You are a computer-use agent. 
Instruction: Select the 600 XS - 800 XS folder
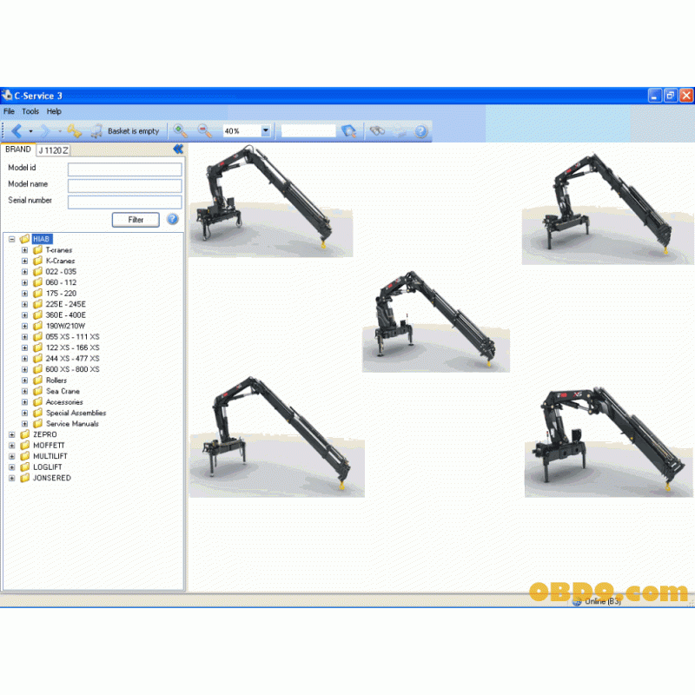(x=72, y=370)
